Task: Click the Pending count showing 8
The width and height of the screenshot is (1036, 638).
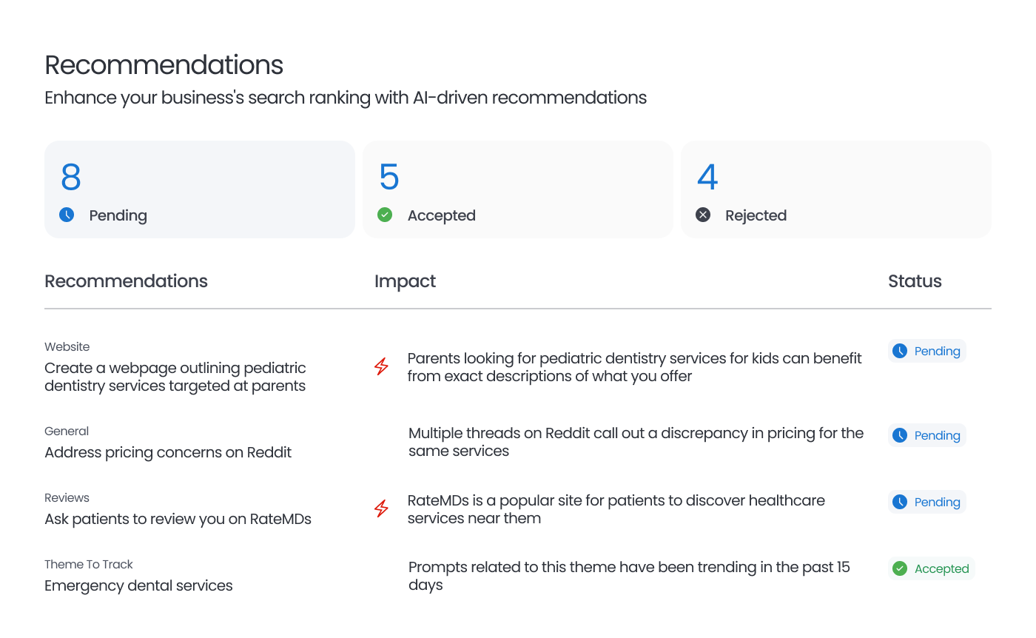Action: [x=70, y=178]
